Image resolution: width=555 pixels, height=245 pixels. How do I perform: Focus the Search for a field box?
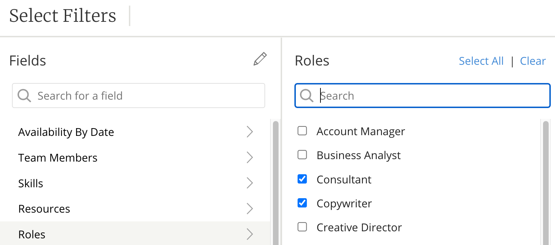click(138, 95)
